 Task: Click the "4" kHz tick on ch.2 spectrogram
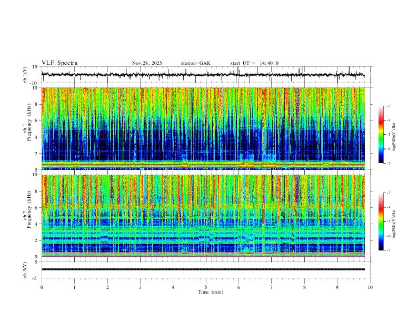click(37, 224)
